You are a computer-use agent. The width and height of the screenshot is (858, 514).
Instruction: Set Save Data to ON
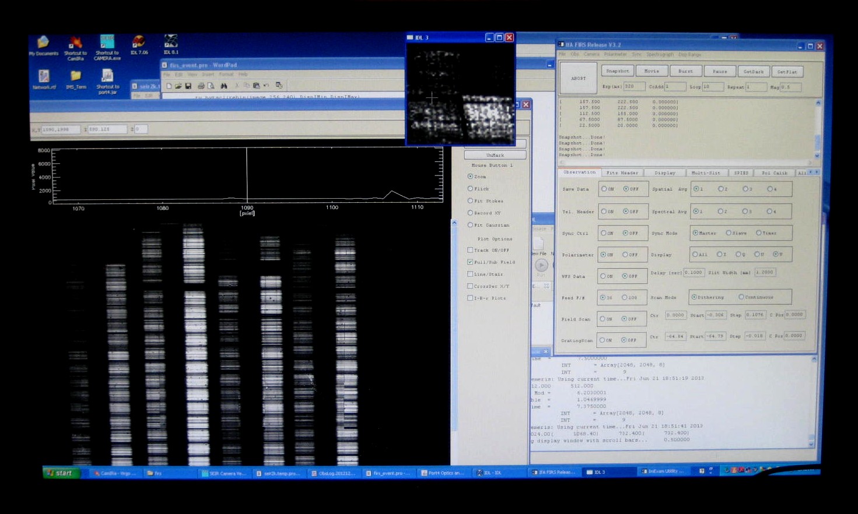pos(604,189)
